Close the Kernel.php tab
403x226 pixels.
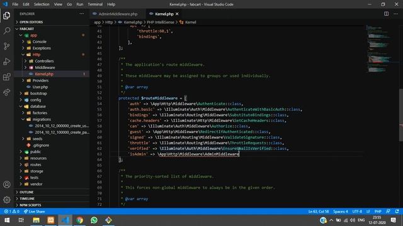[177, 14]
